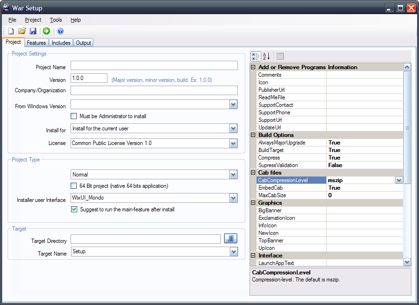Screen dimensions: 419x305
Task: Select the LaunchAppText property row
Action: [330, 263]
